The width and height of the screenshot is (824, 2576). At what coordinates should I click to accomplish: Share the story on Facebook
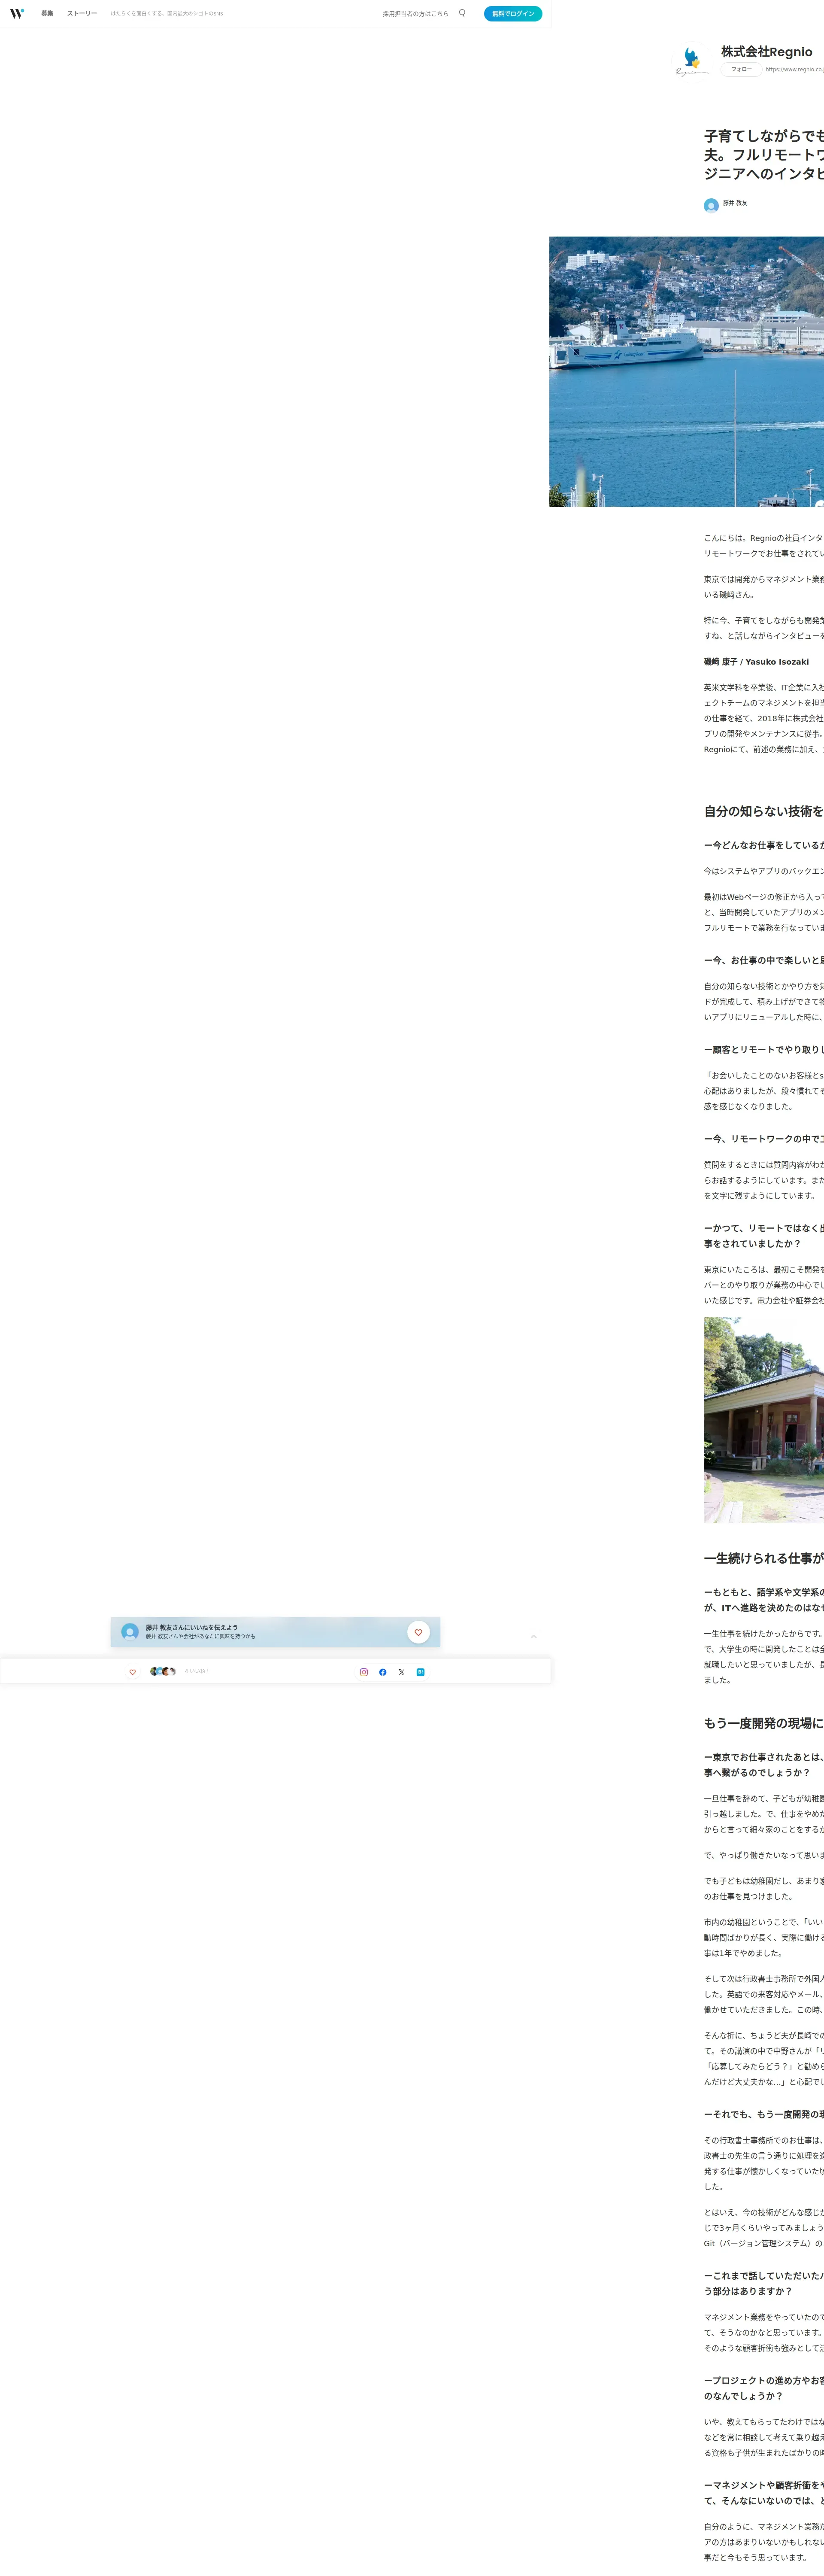[x=383, y=1671]
